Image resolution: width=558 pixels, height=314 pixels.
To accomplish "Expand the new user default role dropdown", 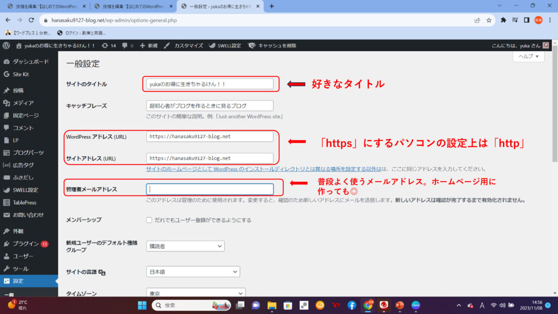I will tap(185, 246).
